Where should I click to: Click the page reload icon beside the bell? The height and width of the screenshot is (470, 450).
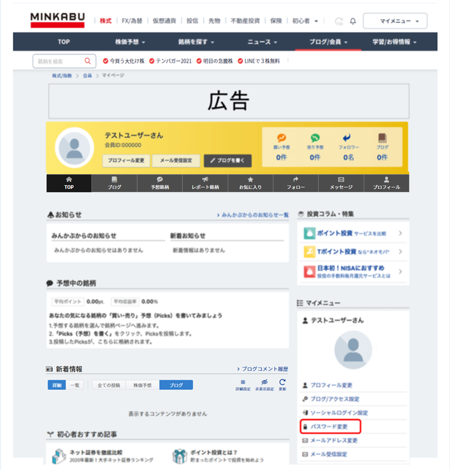[x=339, y=21]
